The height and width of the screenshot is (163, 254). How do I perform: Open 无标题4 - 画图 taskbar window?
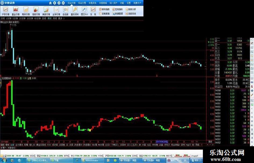[x=153, y=160]
